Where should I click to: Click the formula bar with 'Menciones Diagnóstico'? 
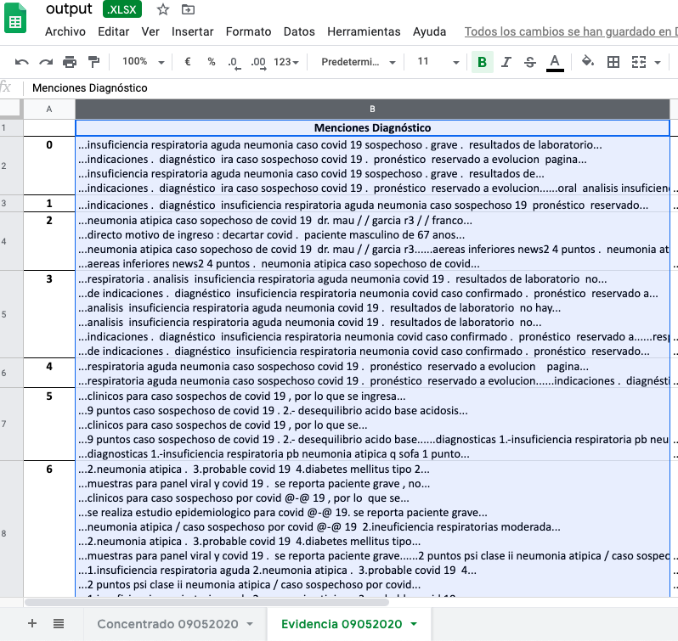(350, 88)
